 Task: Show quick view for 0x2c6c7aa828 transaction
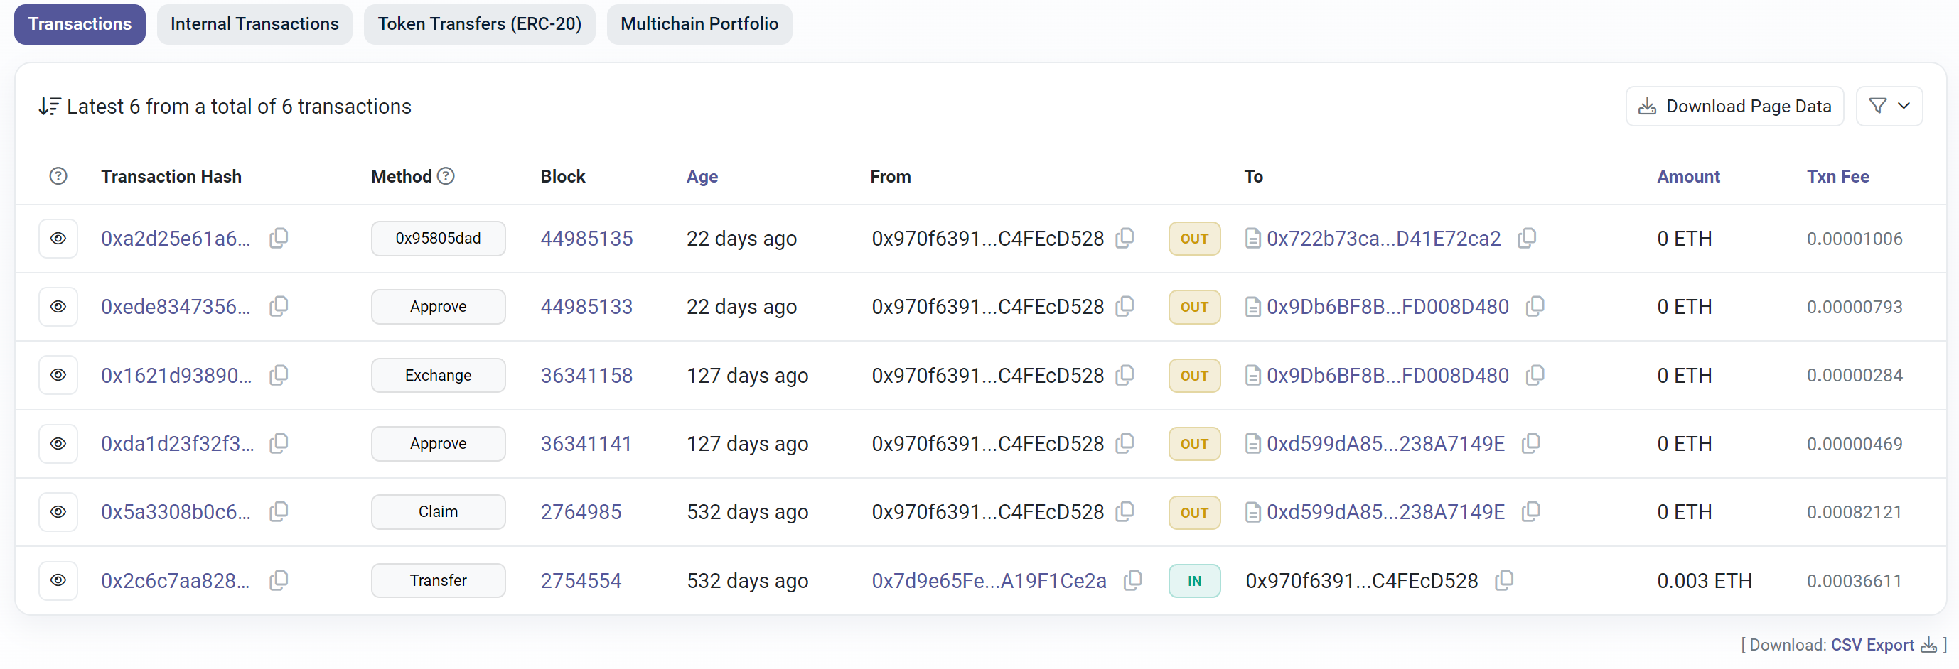58,581
